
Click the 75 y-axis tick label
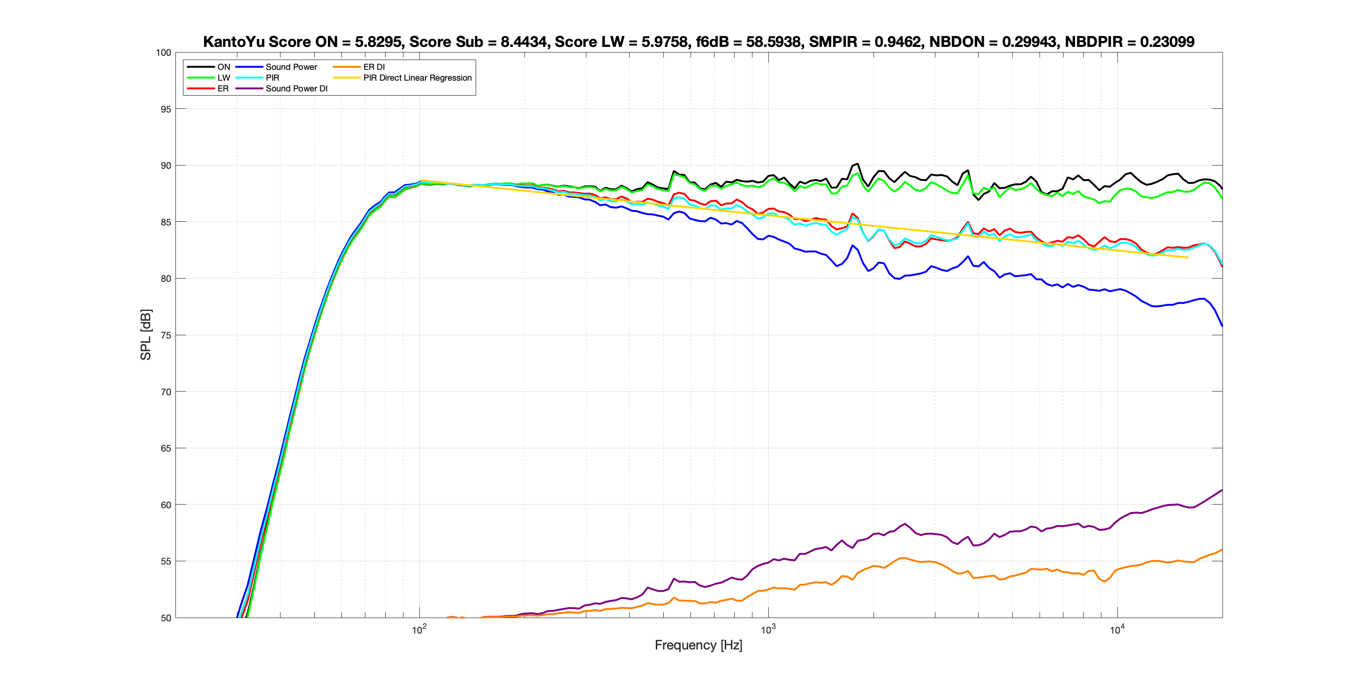pos(166,335)
